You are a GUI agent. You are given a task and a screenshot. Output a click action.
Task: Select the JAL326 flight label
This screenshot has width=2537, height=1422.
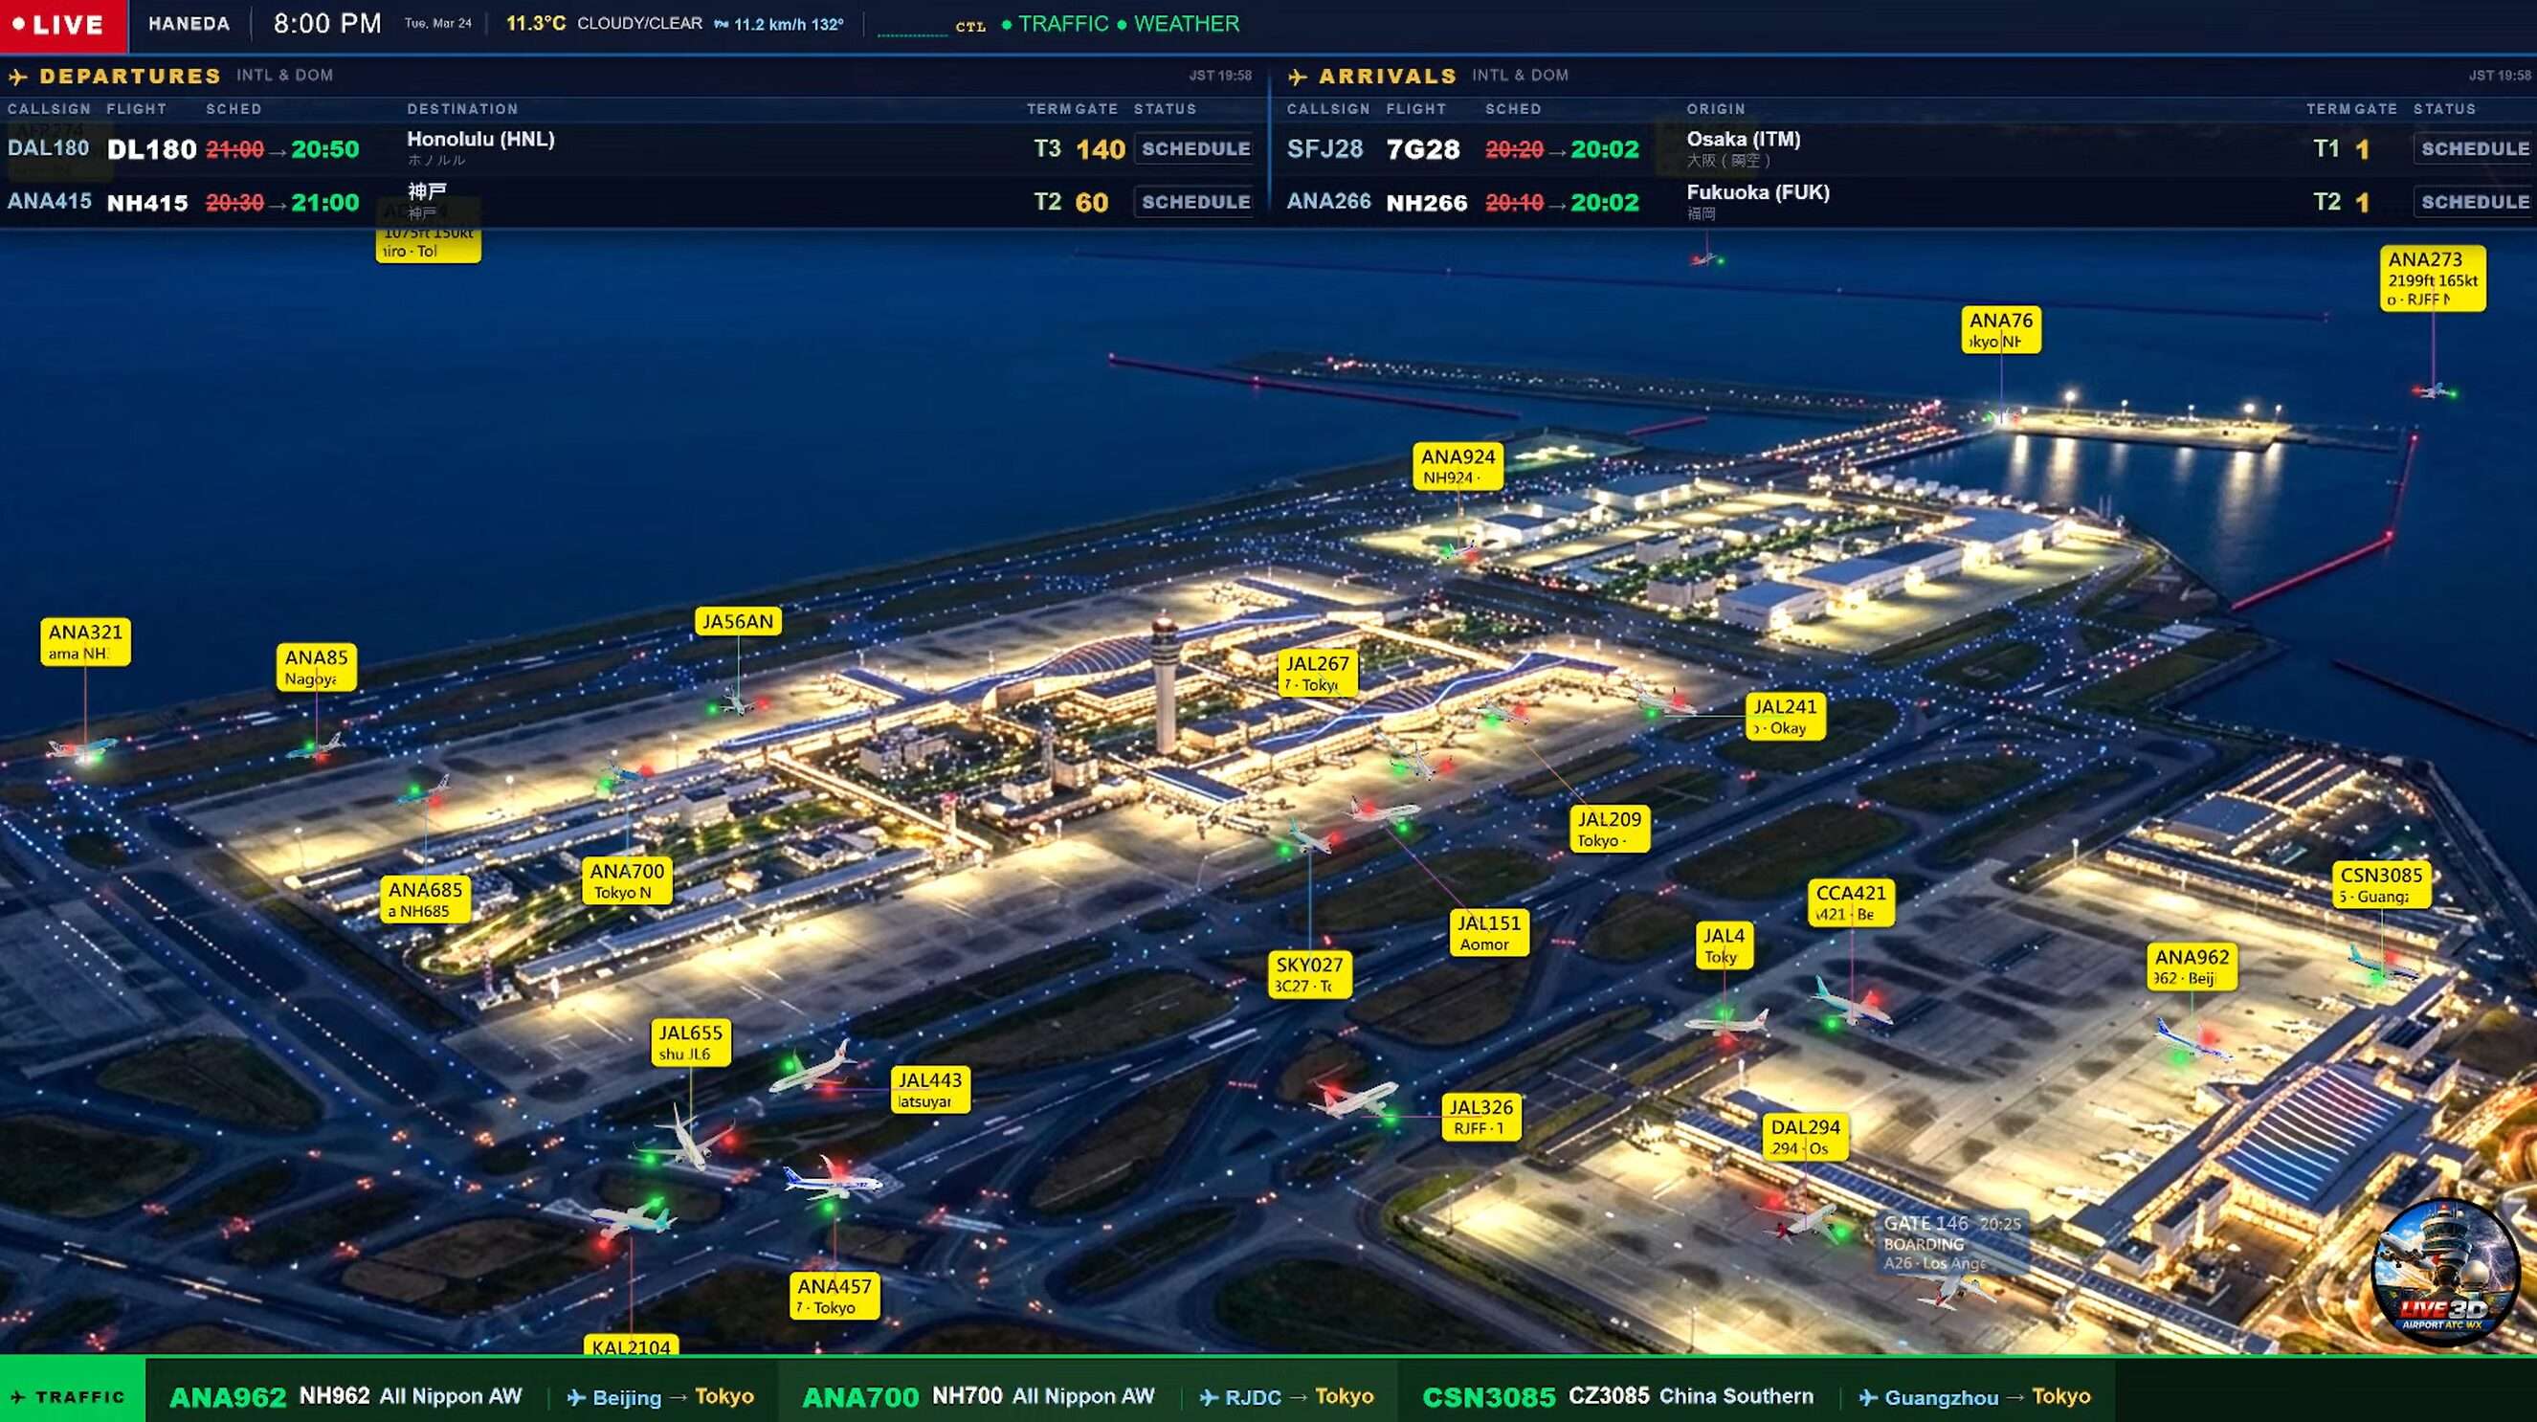pyautogui.click(x=1480, y=1117)
